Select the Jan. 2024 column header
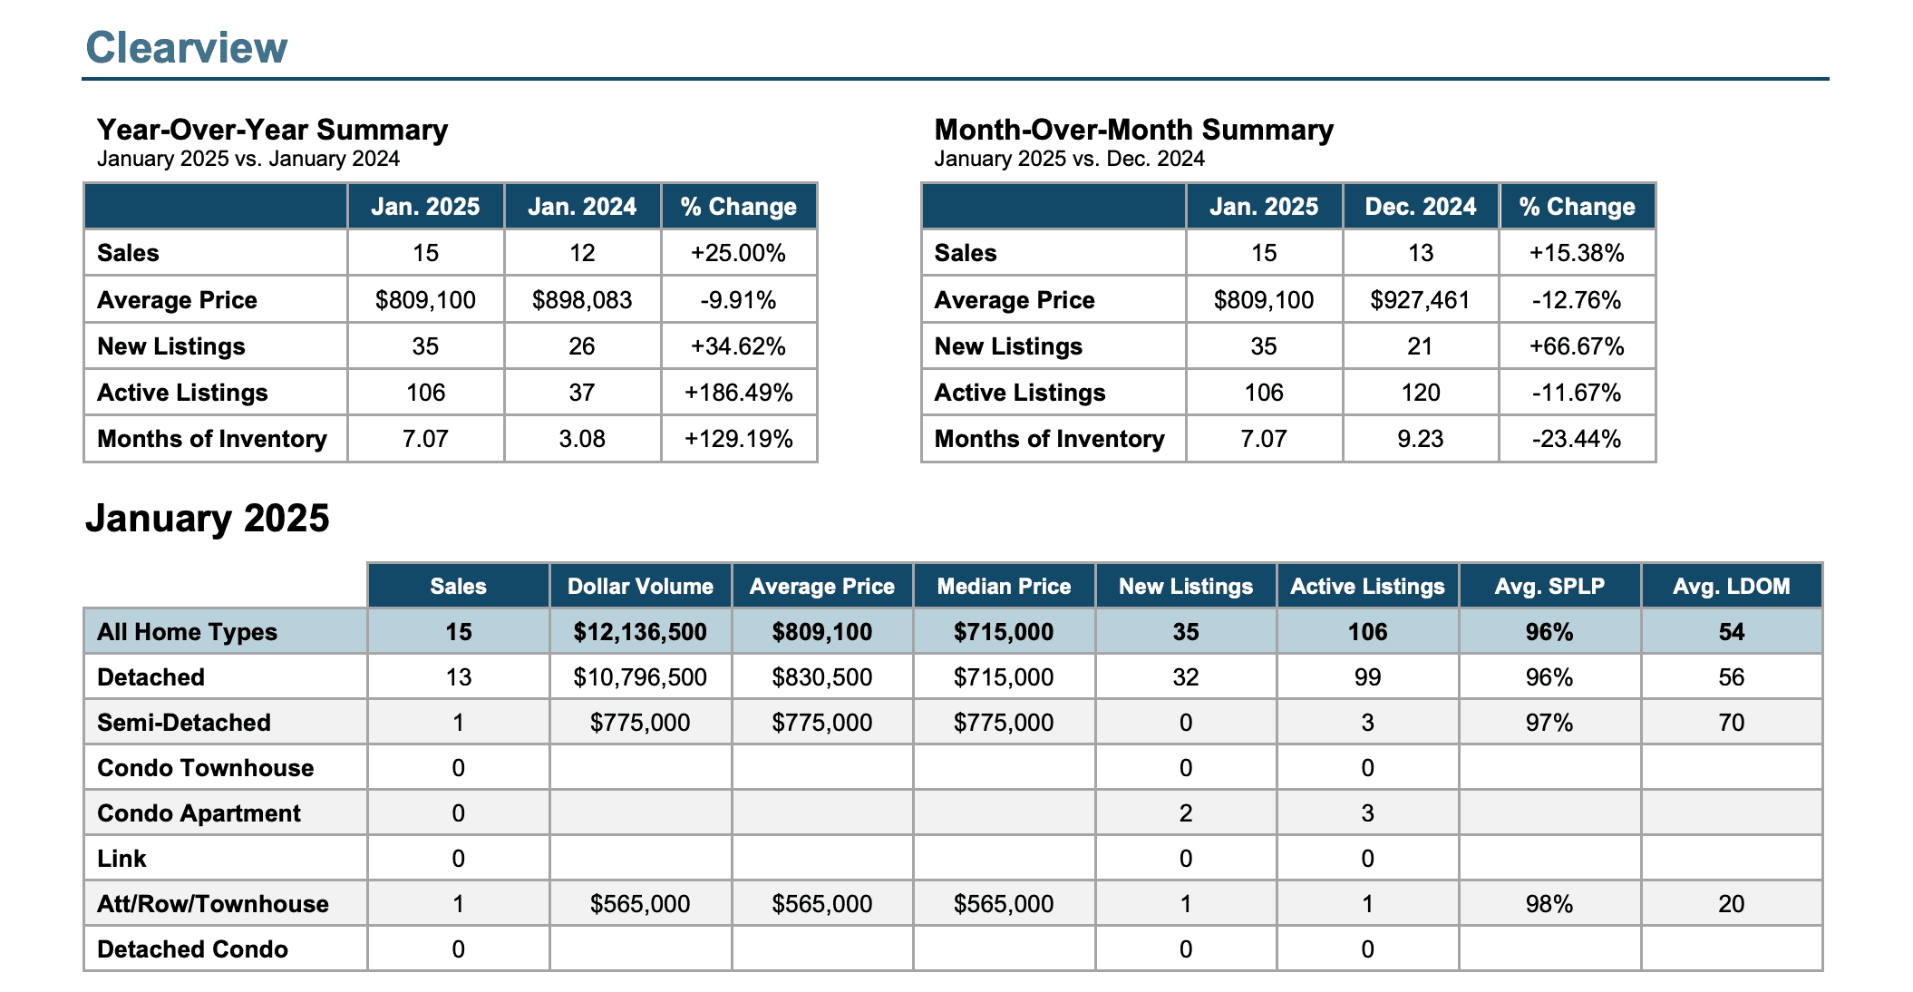1913x992 pixels. point(582,207)
